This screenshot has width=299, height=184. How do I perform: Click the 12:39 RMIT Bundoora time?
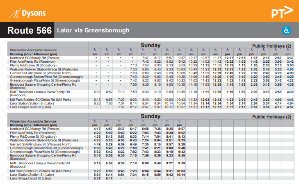click(217, 92)
